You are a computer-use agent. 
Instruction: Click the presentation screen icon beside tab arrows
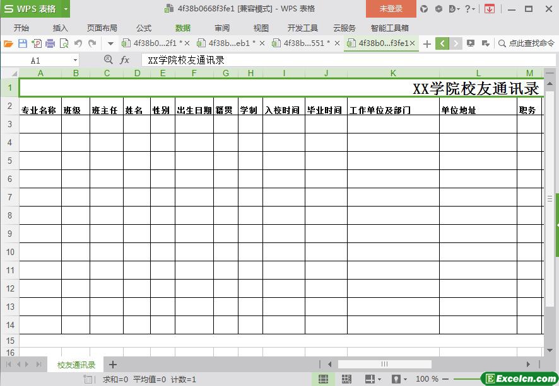point(471,43)
